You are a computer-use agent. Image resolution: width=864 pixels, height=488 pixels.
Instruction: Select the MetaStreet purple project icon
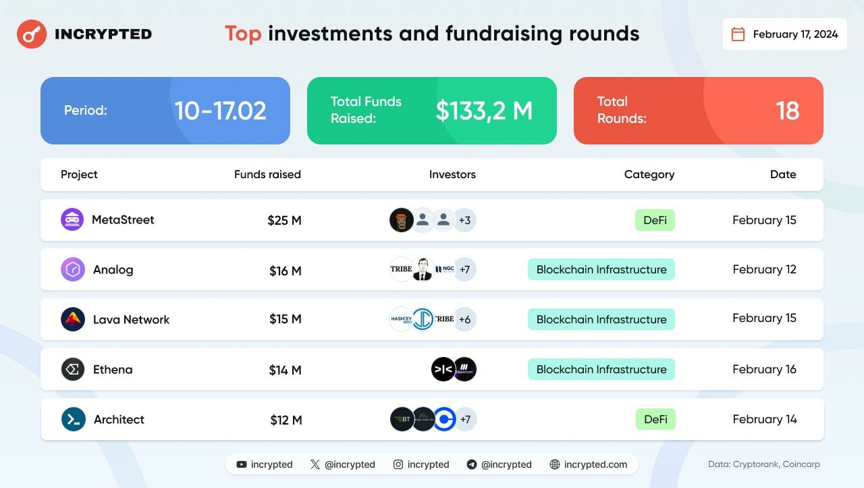coord(72,219)
